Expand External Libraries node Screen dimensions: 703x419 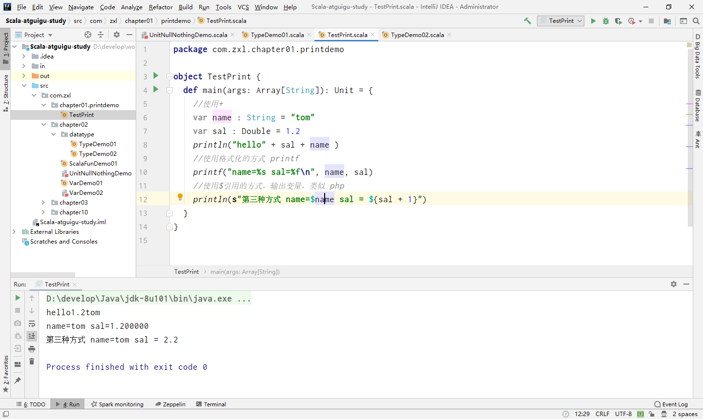pos(14,231)
